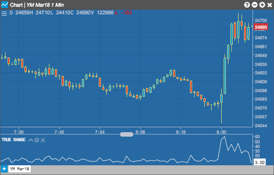This screenshot has width=274, height=175.
Task: Click the 7:30 time axis label
Action: coord(19,132)
